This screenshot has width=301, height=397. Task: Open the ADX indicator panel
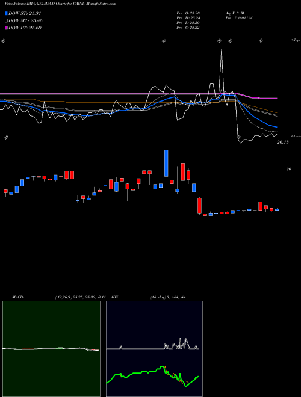coord(154,349)
